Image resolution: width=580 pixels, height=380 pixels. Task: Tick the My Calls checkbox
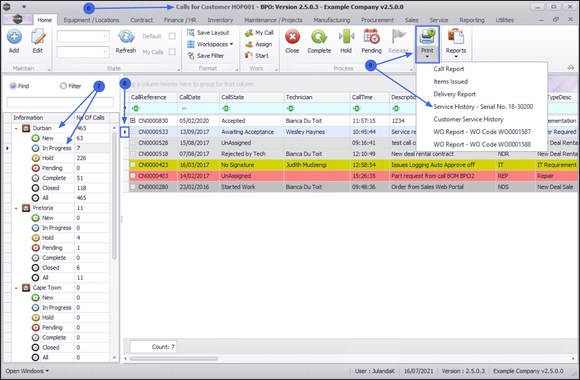pos(172,52)
